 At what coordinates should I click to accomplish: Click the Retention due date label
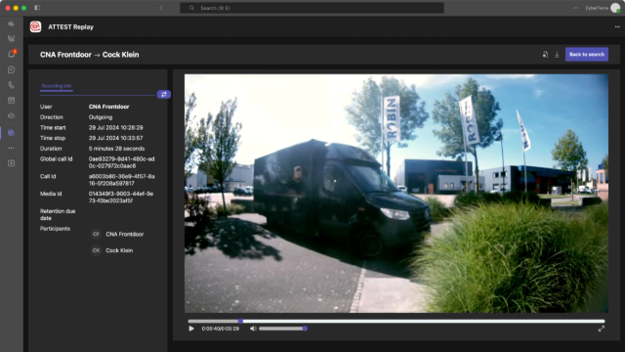coord(58,215)
